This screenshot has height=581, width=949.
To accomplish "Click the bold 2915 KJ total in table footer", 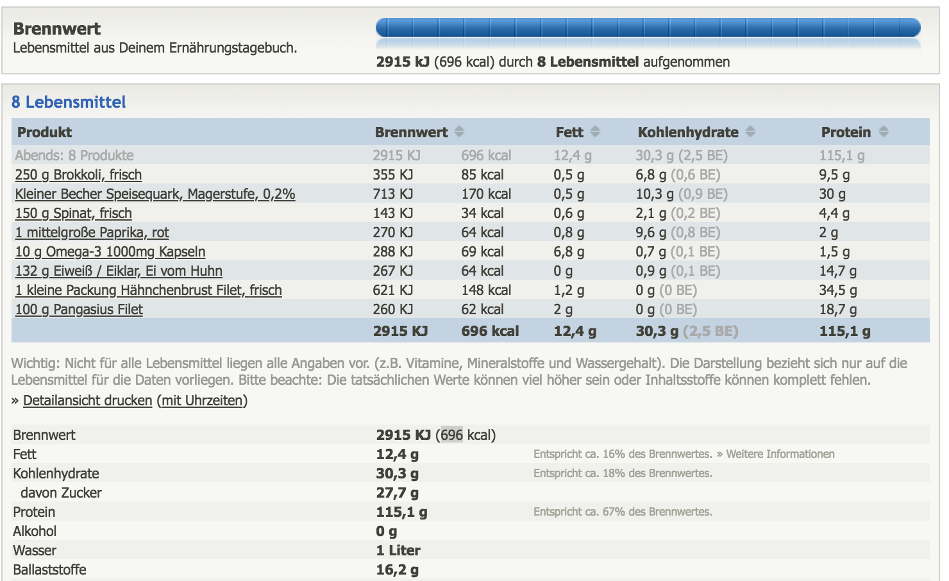I will click(x=400, y=331).
